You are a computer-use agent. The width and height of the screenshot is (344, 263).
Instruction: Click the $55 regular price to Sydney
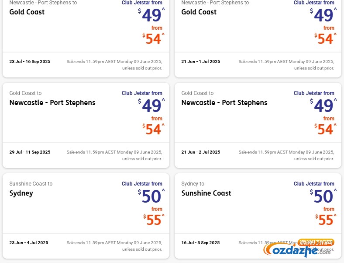pos(154,220)
